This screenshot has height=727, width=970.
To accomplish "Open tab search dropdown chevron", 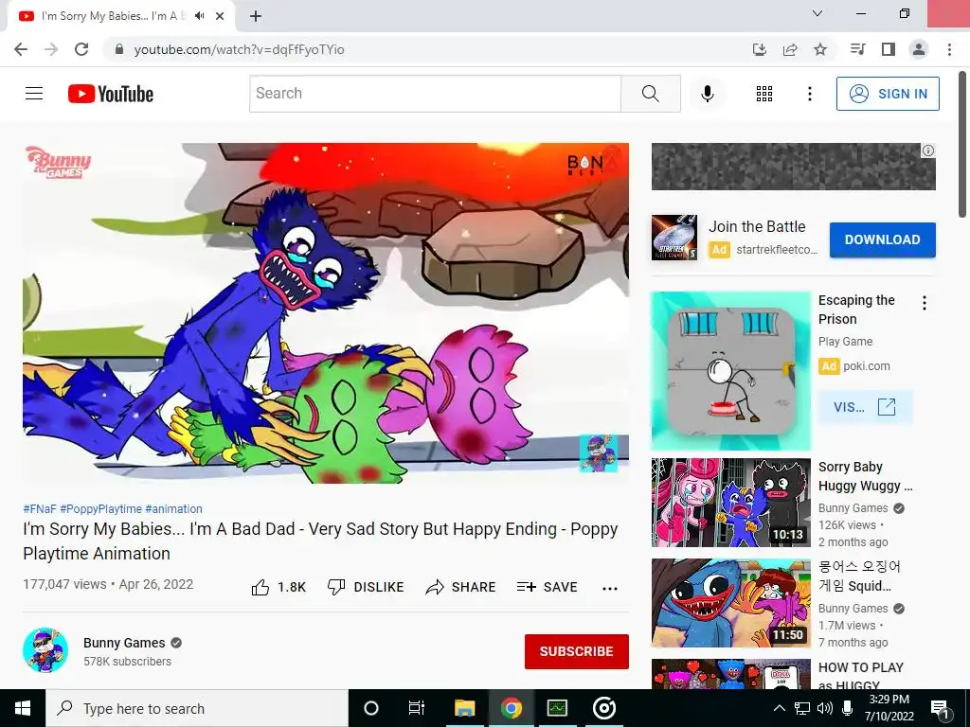I will click(817, 13).
